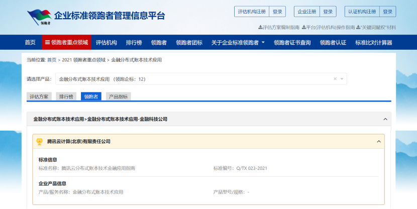Image resolution: width=417 pixels, height=209 pixels.
Task: Switch to the 评估方案 tab
Action: tap(39, 96)
